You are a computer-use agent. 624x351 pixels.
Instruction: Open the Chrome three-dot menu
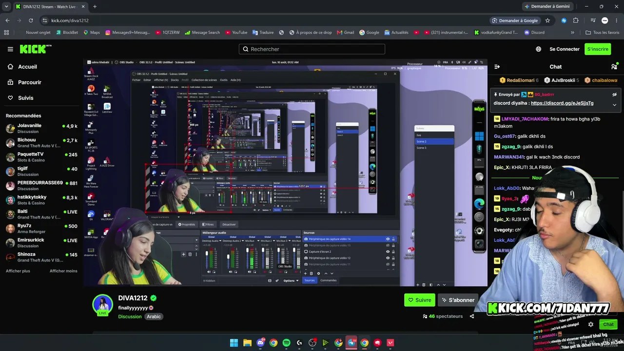617,20
